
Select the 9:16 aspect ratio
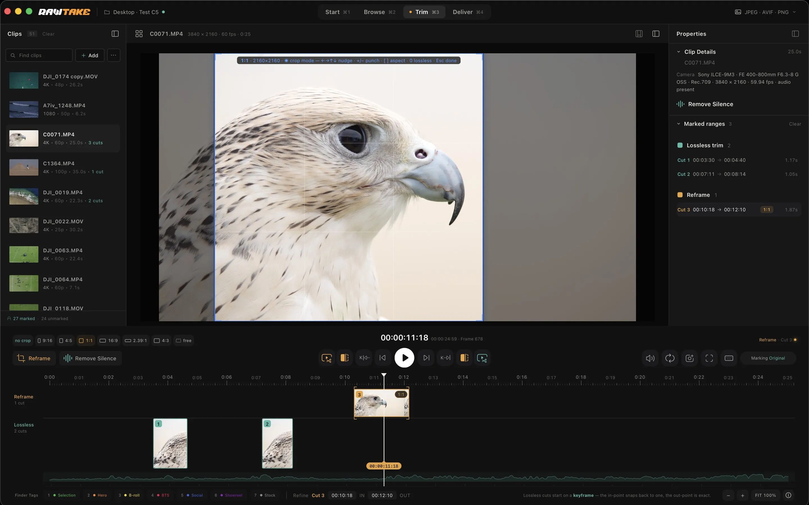click(x=45, y=341)
